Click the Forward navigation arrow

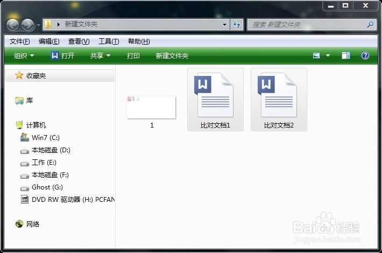point(27,25)
